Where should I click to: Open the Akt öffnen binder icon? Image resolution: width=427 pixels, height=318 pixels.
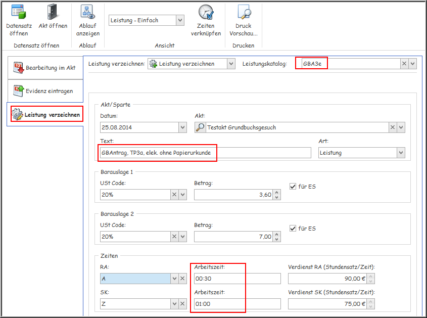(53, 12)
